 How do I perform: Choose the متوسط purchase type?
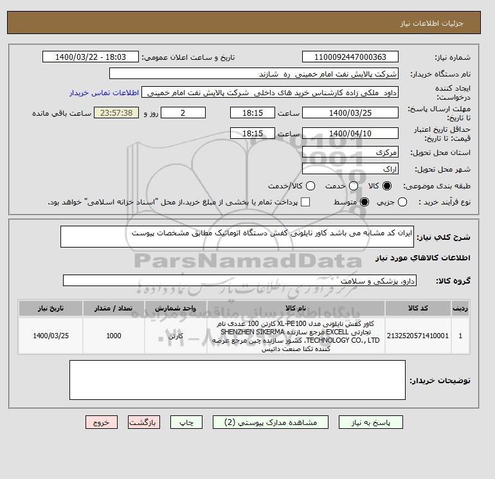coord(364,202)
